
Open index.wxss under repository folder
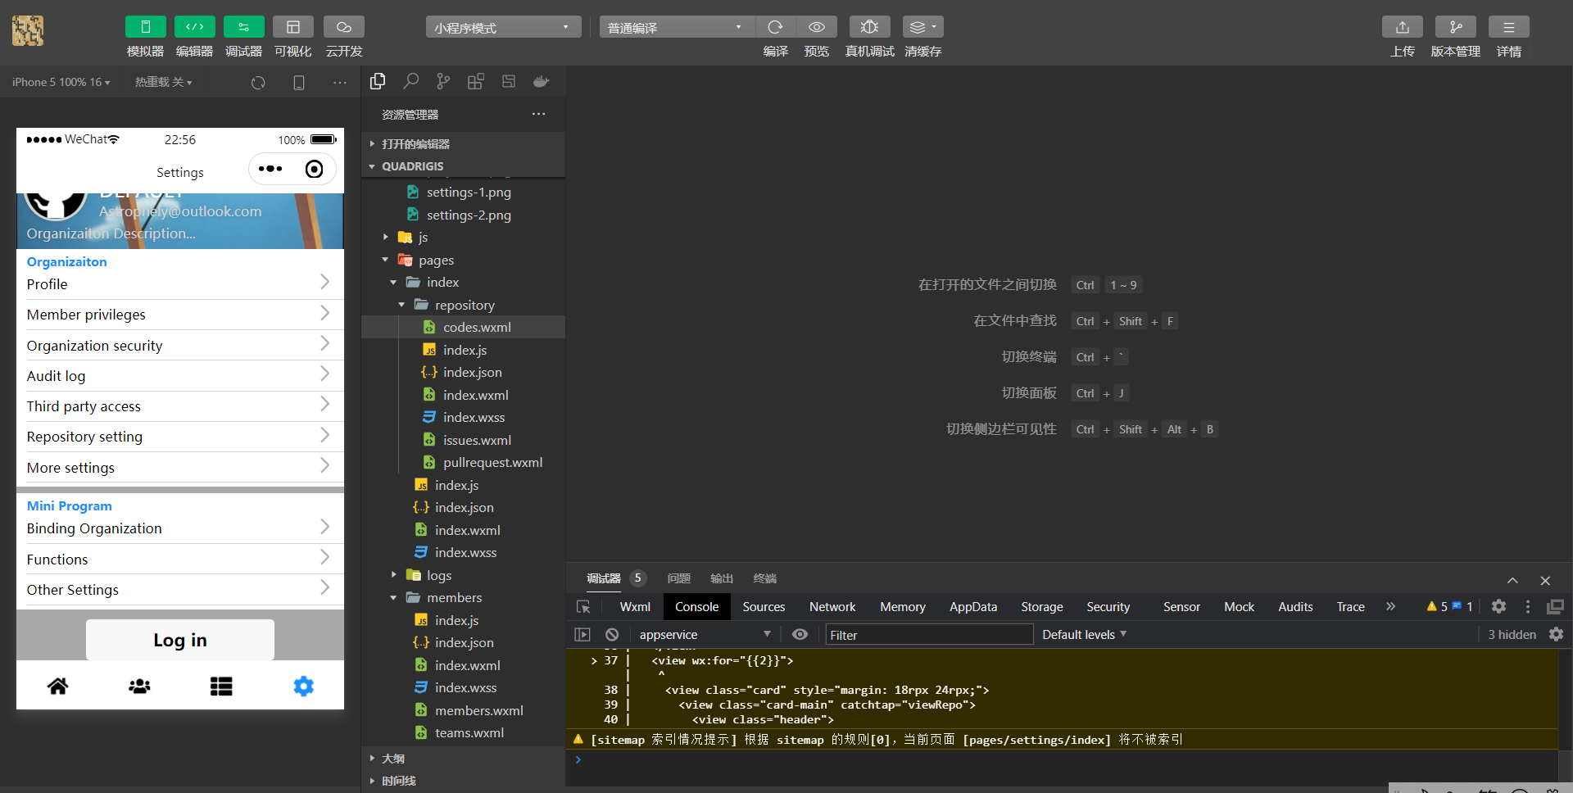click(474, 418)
